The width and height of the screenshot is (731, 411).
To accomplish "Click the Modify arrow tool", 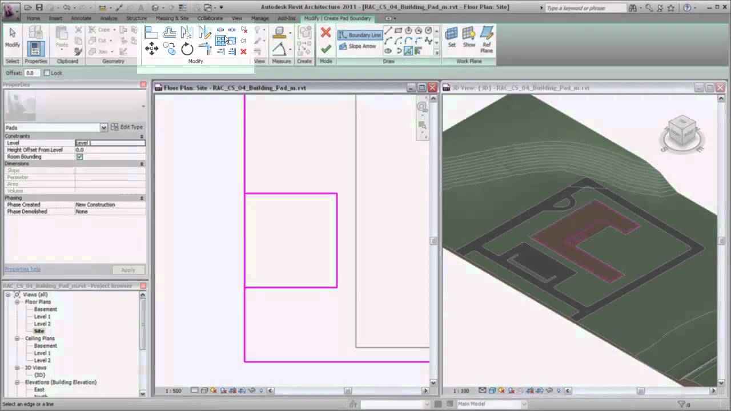I will (13, 37).
